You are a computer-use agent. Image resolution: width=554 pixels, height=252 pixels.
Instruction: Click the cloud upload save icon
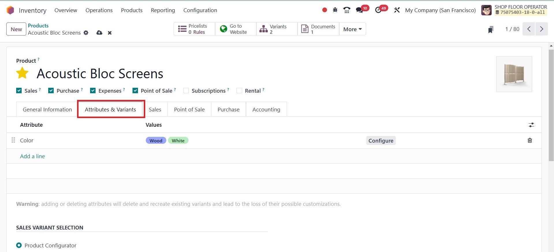point(99,33)
